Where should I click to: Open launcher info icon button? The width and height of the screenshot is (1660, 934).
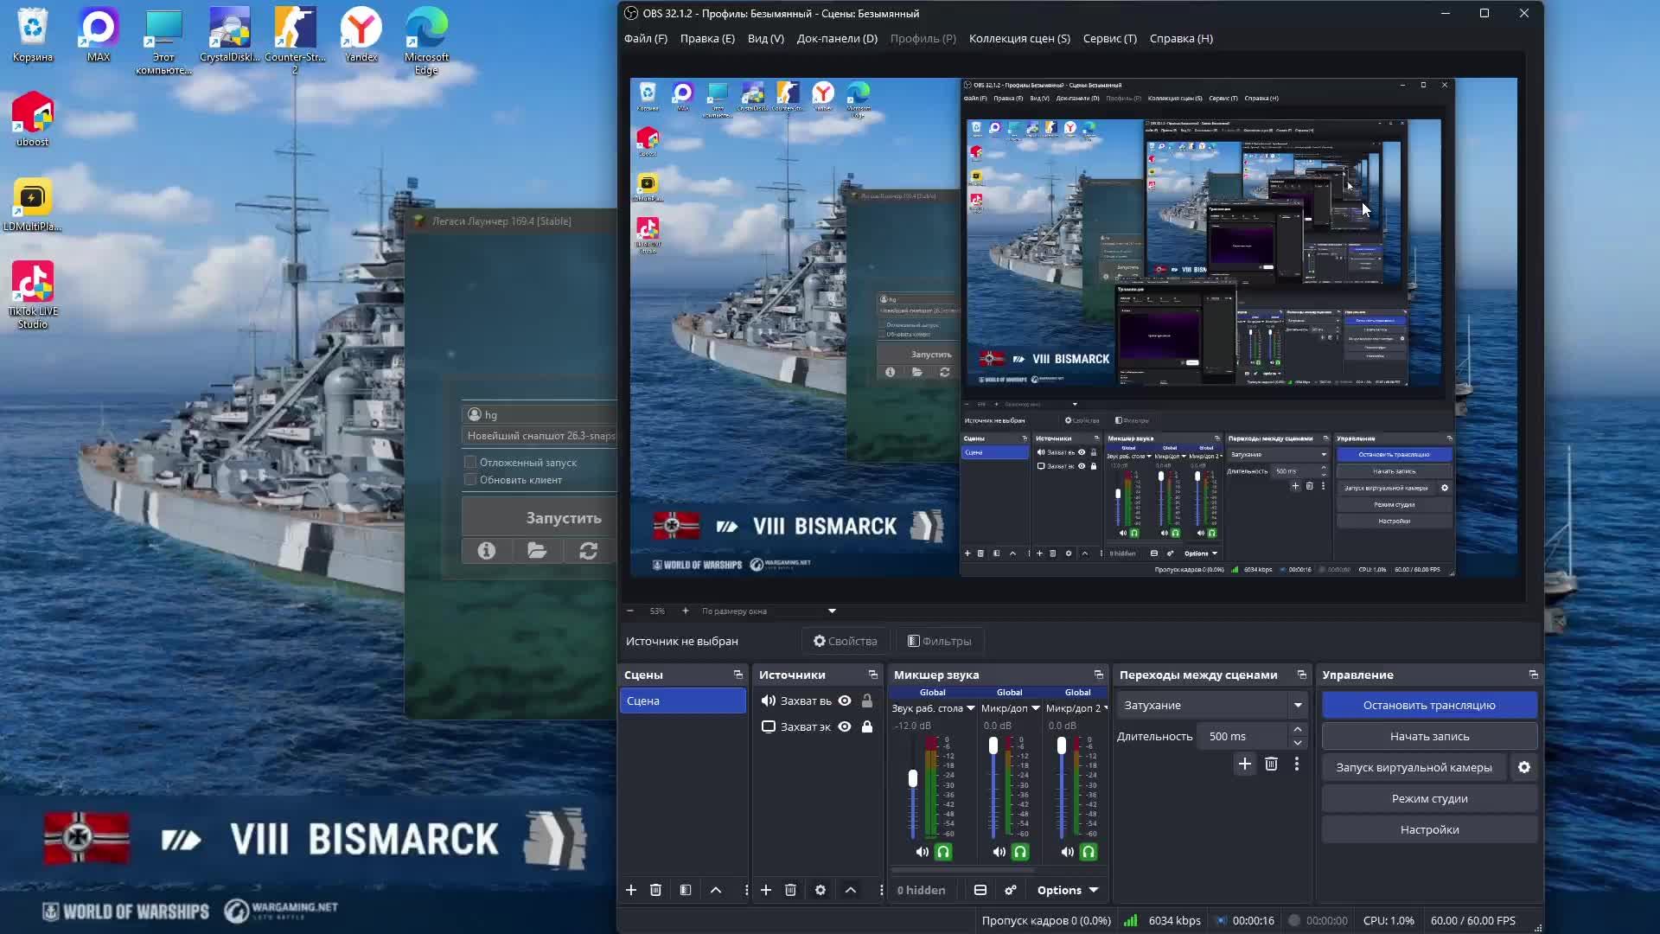click(x=487, y=551)
